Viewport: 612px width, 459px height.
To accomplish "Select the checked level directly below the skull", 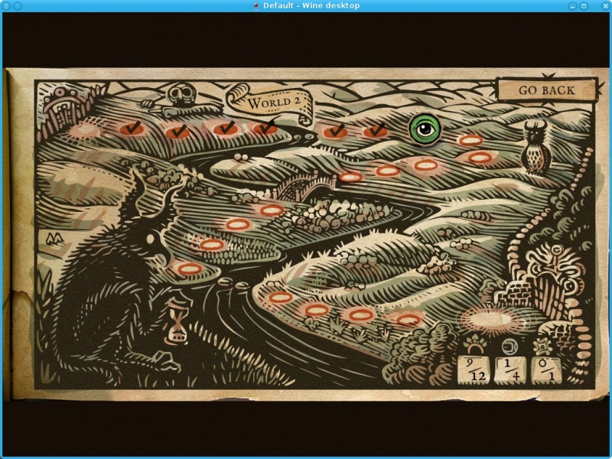I will 177,132.
